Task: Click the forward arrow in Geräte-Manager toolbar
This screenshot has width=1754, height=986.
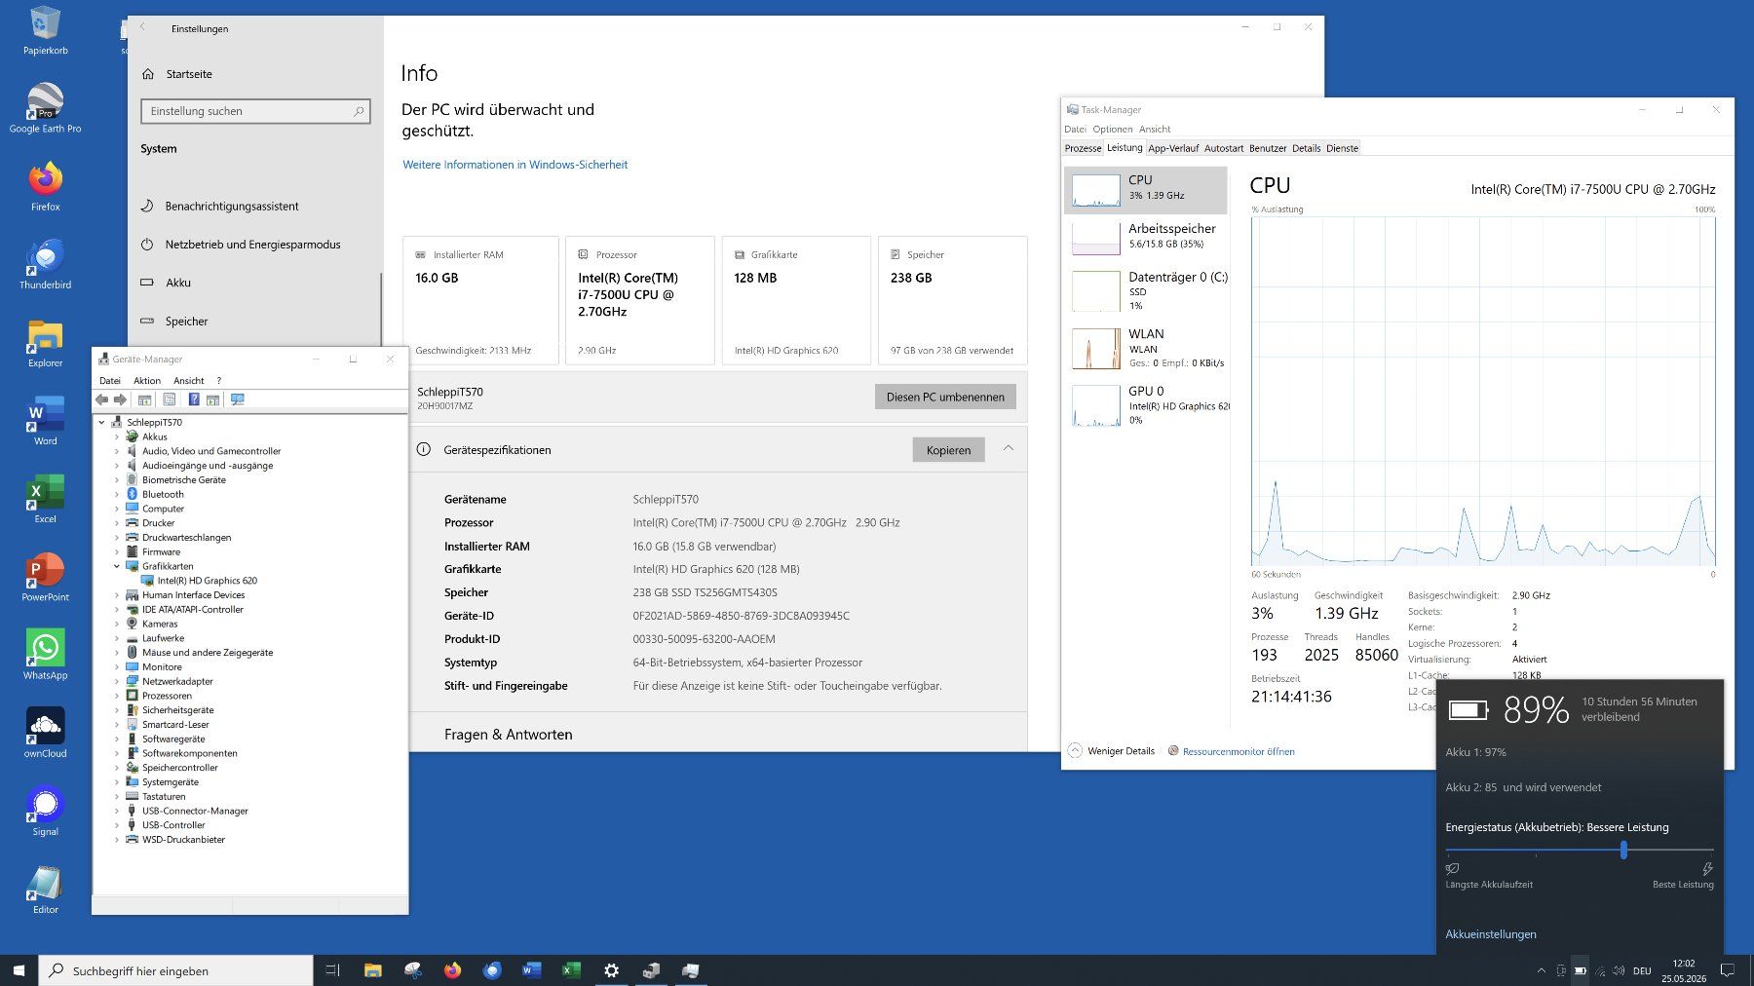Action: coord(120,399)
